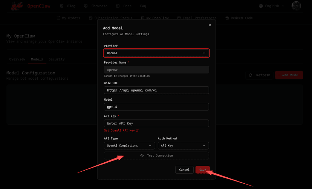This screenshot has width=312, height=189.
Task: Click the Provider Name field showing openai
Action: pyautogui.click(x=156, y=70)
